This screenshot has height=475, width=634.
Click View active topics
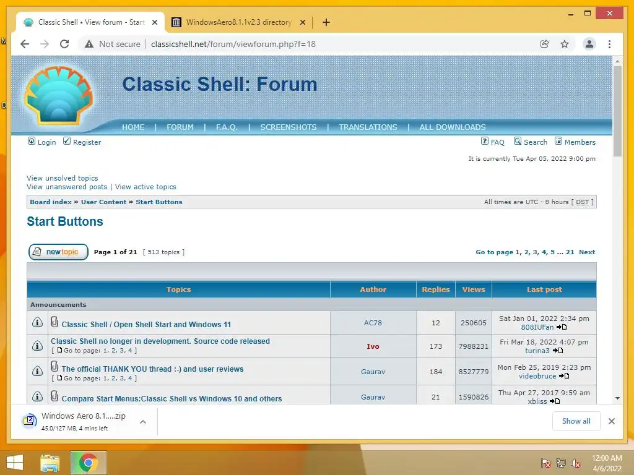(145, 187)
